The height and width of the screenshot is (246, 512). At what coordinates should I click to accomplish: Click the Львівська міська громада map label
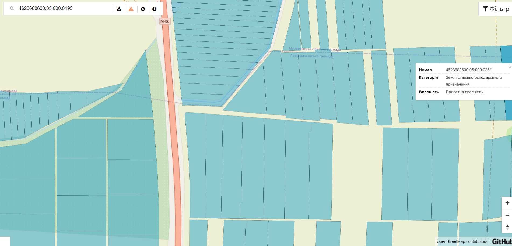click(311, 56)
